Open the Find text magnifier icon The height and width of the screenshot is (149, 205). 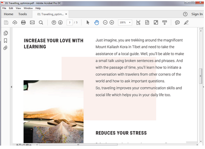(41, 22)
